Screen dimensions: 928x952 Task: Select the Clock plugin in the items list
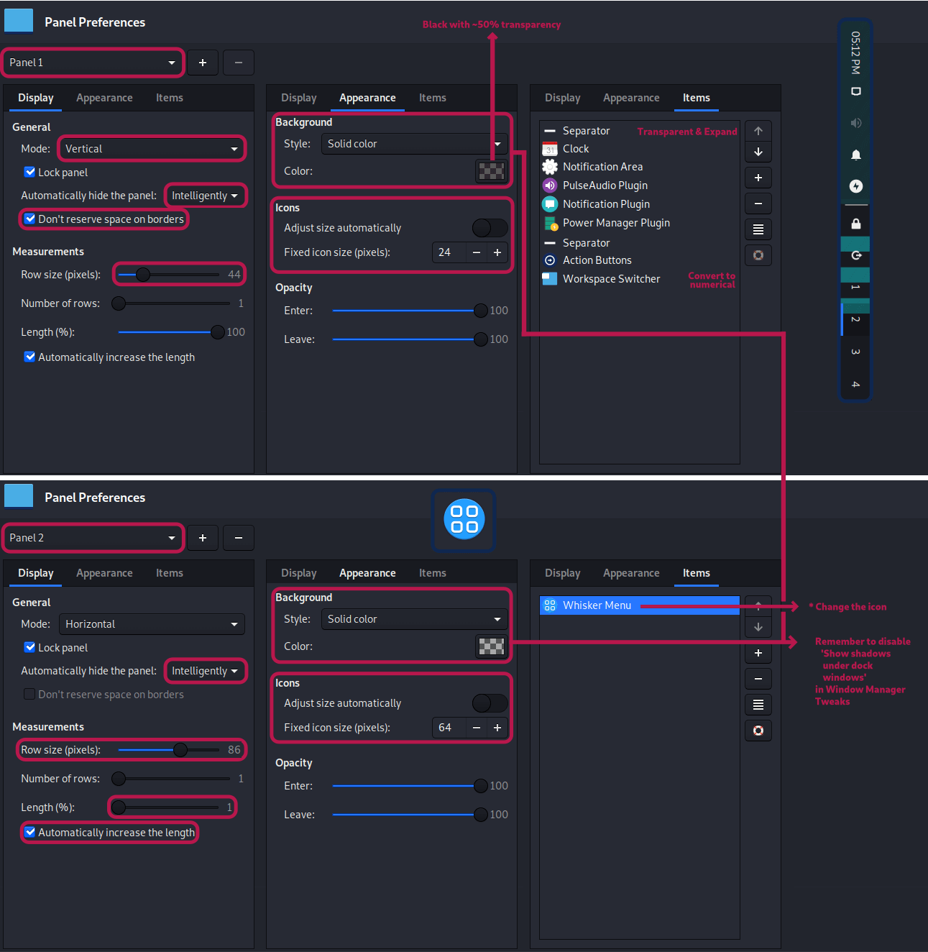coord(576,148)
